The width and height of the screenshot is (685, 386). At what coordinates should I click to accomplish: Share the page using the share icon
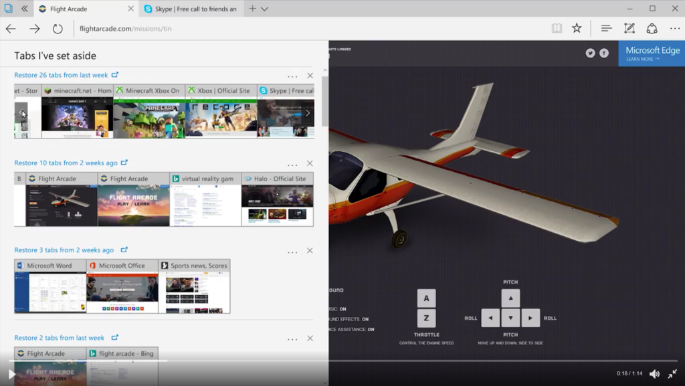pos(652,28)
